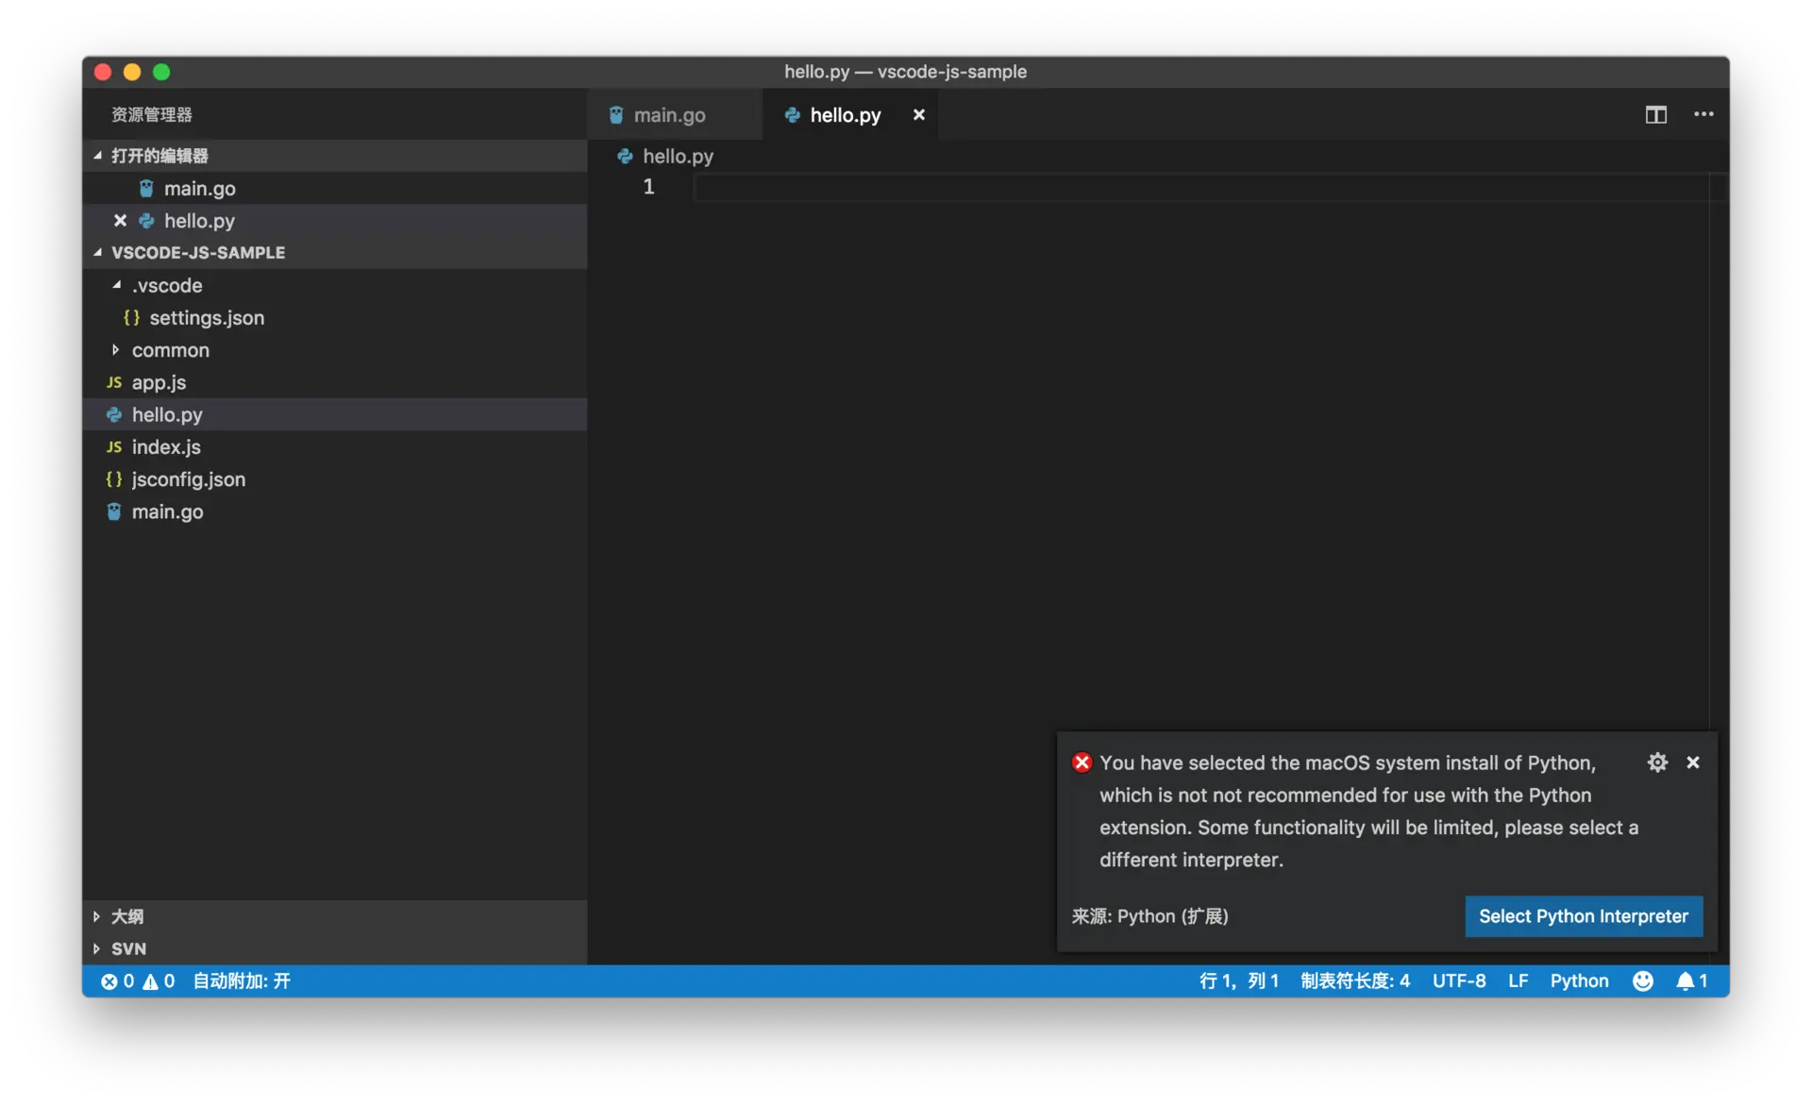Click the split editor icon
Screen dimensions: 1812x1106
1655,114
